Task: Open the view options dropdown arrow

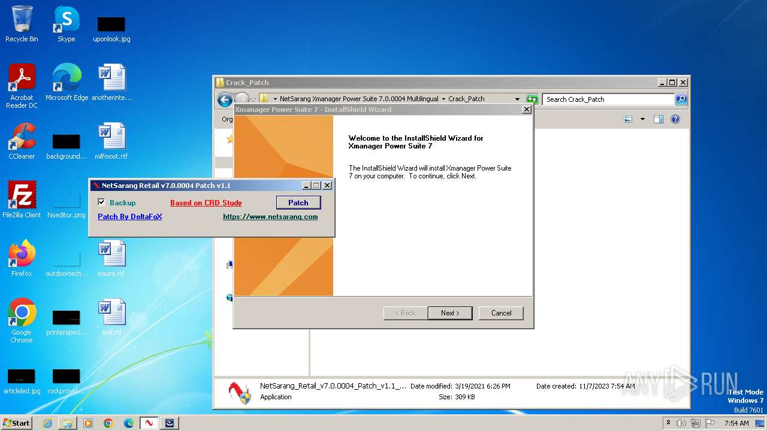Action: 642,119
